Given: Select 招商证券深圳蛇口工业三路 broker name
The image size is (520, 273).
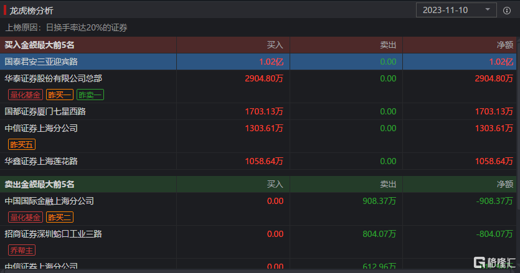Looking at the screenshot, I should click(x=53, y=234).
